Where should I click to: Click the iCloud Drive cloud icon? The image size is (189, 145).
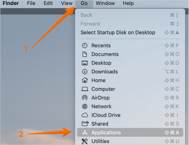tap(85, 115)
